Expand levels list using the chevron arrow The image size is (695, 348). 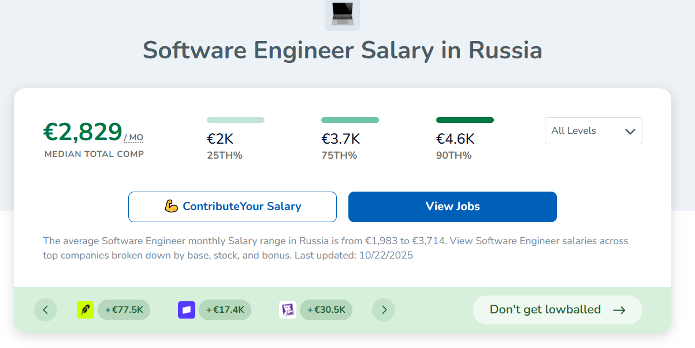(x=630, y=132)
